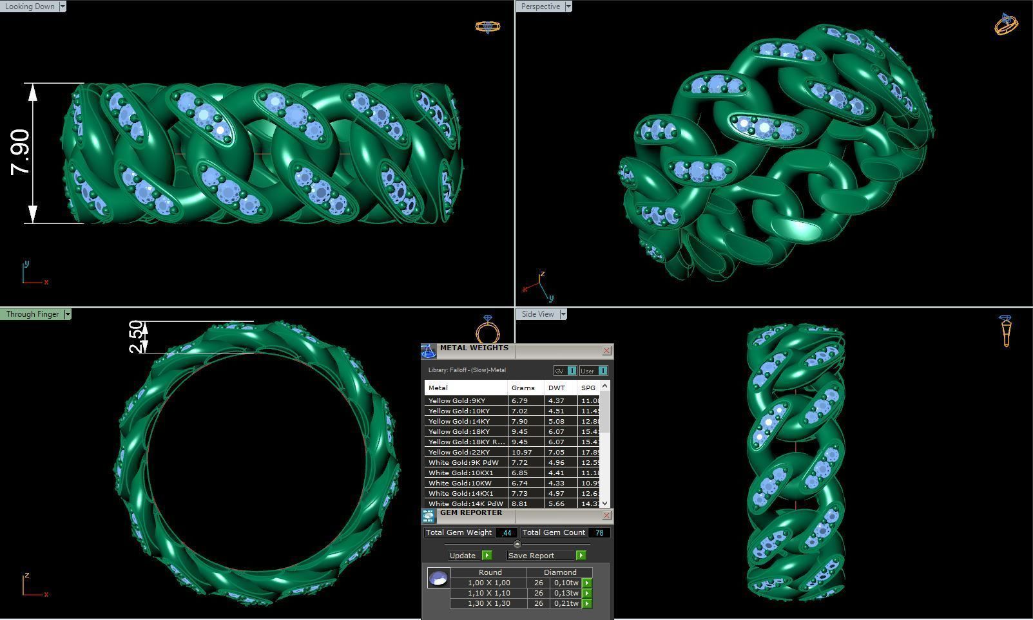
Task: Click the Round shape header cell
Action: [490, 572]
